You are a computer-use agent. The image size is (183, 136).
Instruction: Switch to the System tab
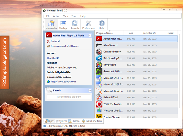61,121
